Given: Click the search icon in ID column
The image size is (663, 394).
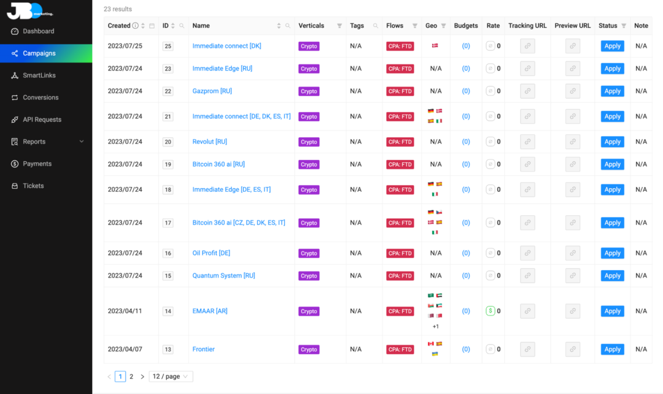Looking at the screenshot, I should point(182,26).
